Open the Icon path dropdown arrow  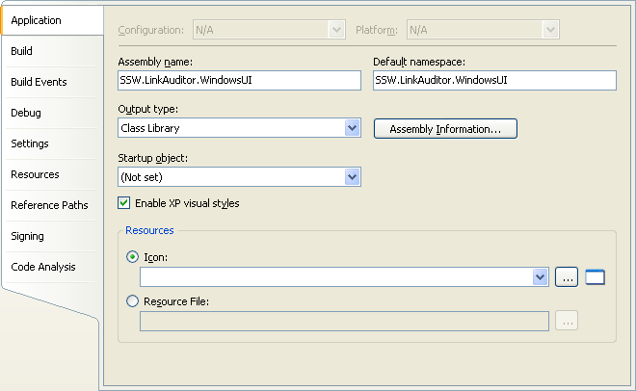[541, 277]
